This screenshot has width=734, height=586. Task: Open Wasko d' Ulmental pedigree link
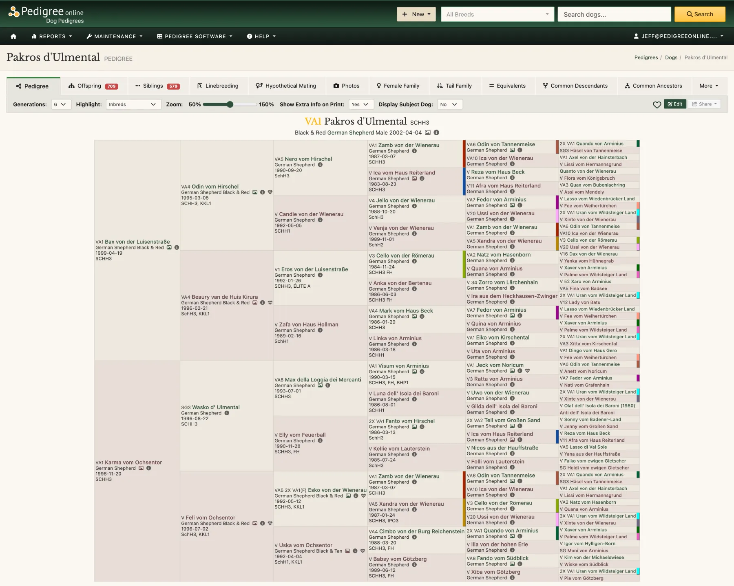[x=216, y=407]
